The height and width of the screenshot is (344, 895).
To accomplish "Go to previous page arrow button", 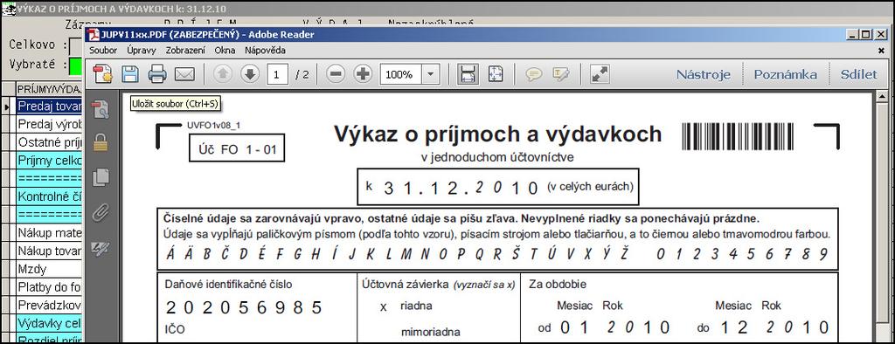I will tap(223, 74).
